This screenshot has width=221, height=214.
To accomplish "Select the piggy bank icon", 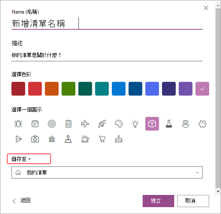I will coord(202,124).
